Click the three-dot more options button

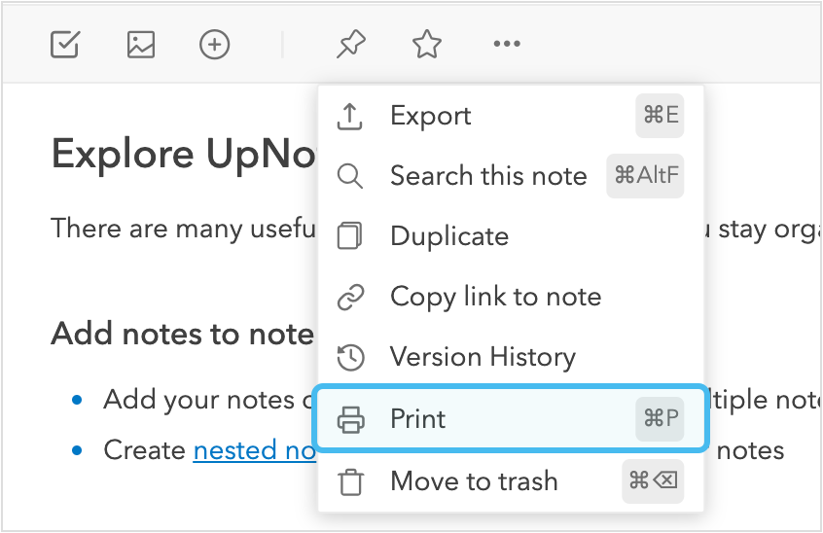pyautogui.click(x=507, y=44)
